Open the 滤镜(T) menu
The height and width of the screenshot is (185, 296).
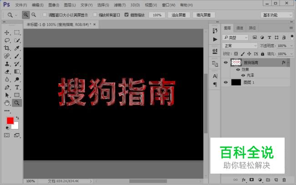[x=120, y=5]
